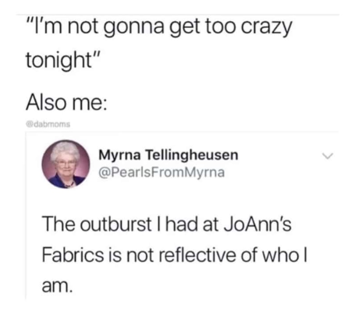The width and height of the screenshot is (353, 309).
Task: Click the word "tonight" in the caption
Action: coord(59,59)
